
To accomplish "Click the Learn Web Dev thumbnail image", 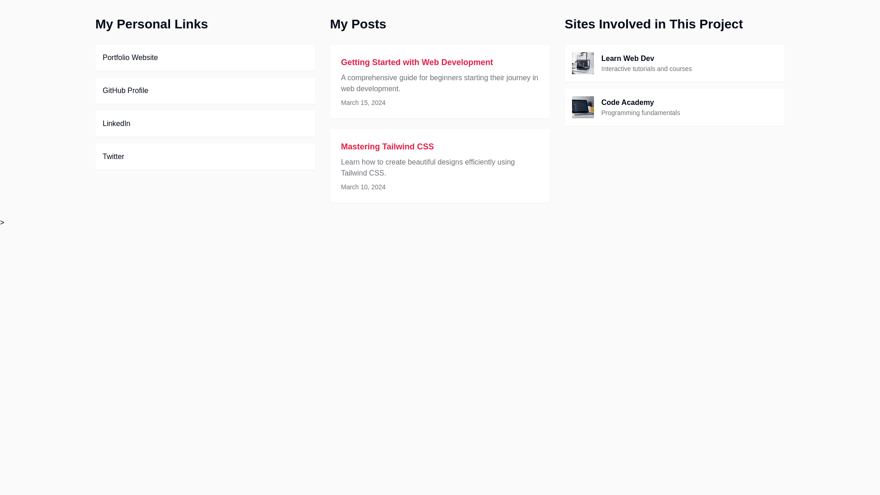I will (x=583, y=63).
